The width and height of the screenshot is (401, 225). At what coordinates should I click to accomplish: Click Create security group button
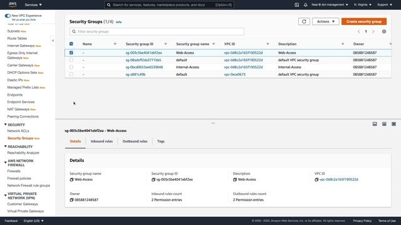point(364,21)
